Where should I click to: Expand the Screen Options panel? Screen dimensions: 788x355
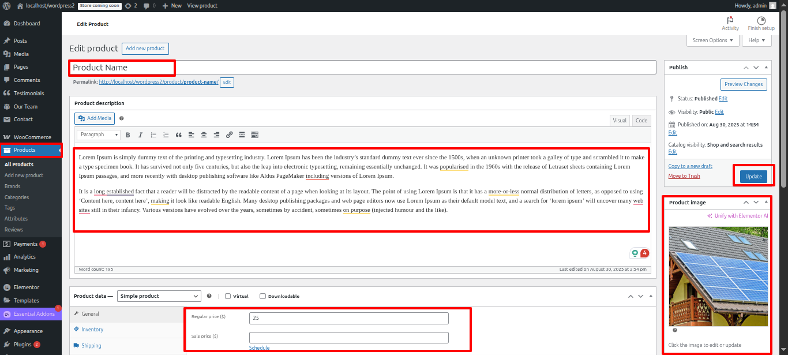pyautogui.click(x=712, y=40)
